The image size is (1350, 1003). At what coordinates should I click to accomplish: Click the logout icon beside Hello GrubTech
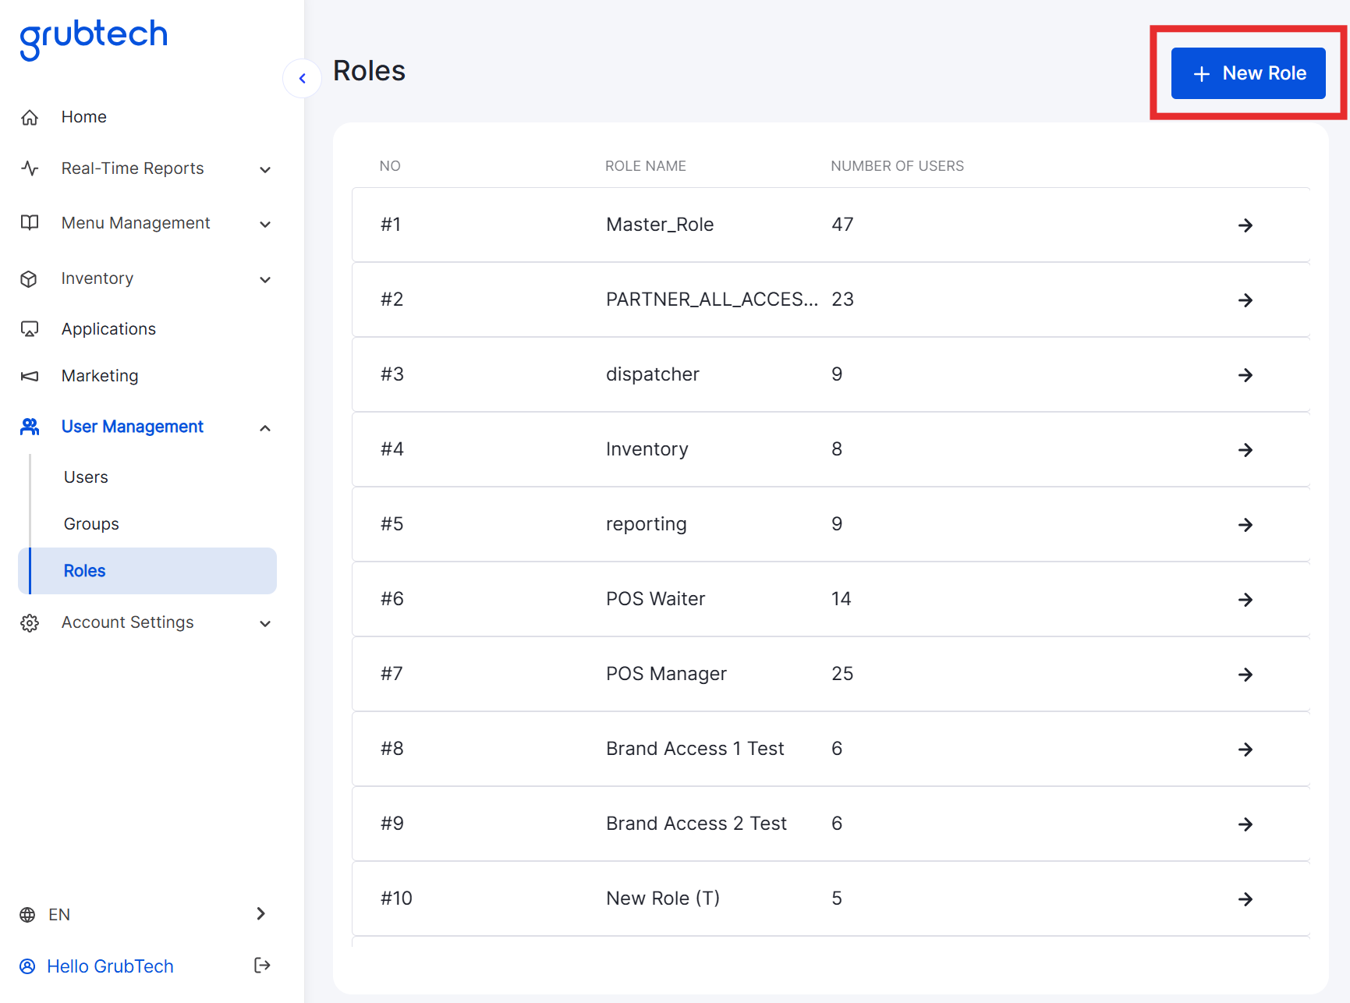(x=262, y=966)
